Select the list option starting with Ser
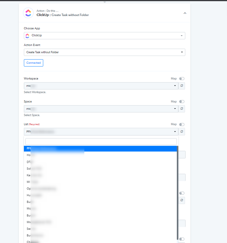This screenshot has width=227, height=243. tap(100, 228)
